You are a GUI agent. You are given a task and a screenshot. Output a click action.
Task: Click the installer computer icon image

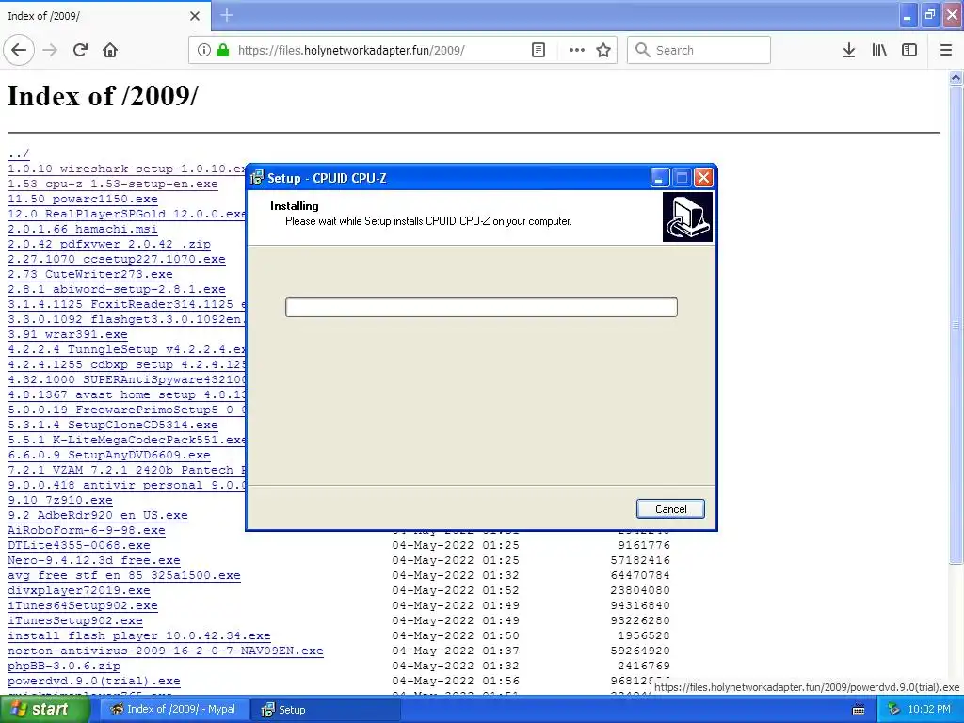point(688,217)
